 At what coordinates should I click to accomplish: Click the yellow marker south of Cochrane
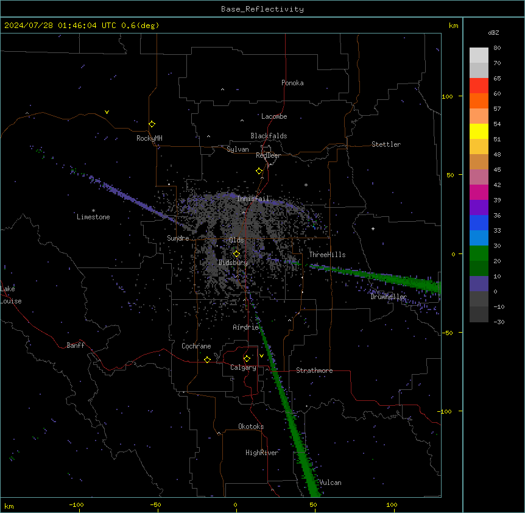tap(207, 359)
